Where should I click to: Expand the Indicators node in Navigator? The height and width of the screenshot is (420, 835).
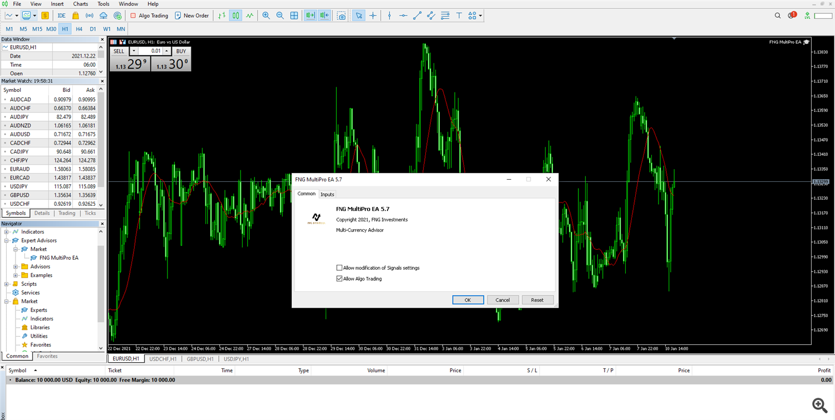click(x=7, y=232)
